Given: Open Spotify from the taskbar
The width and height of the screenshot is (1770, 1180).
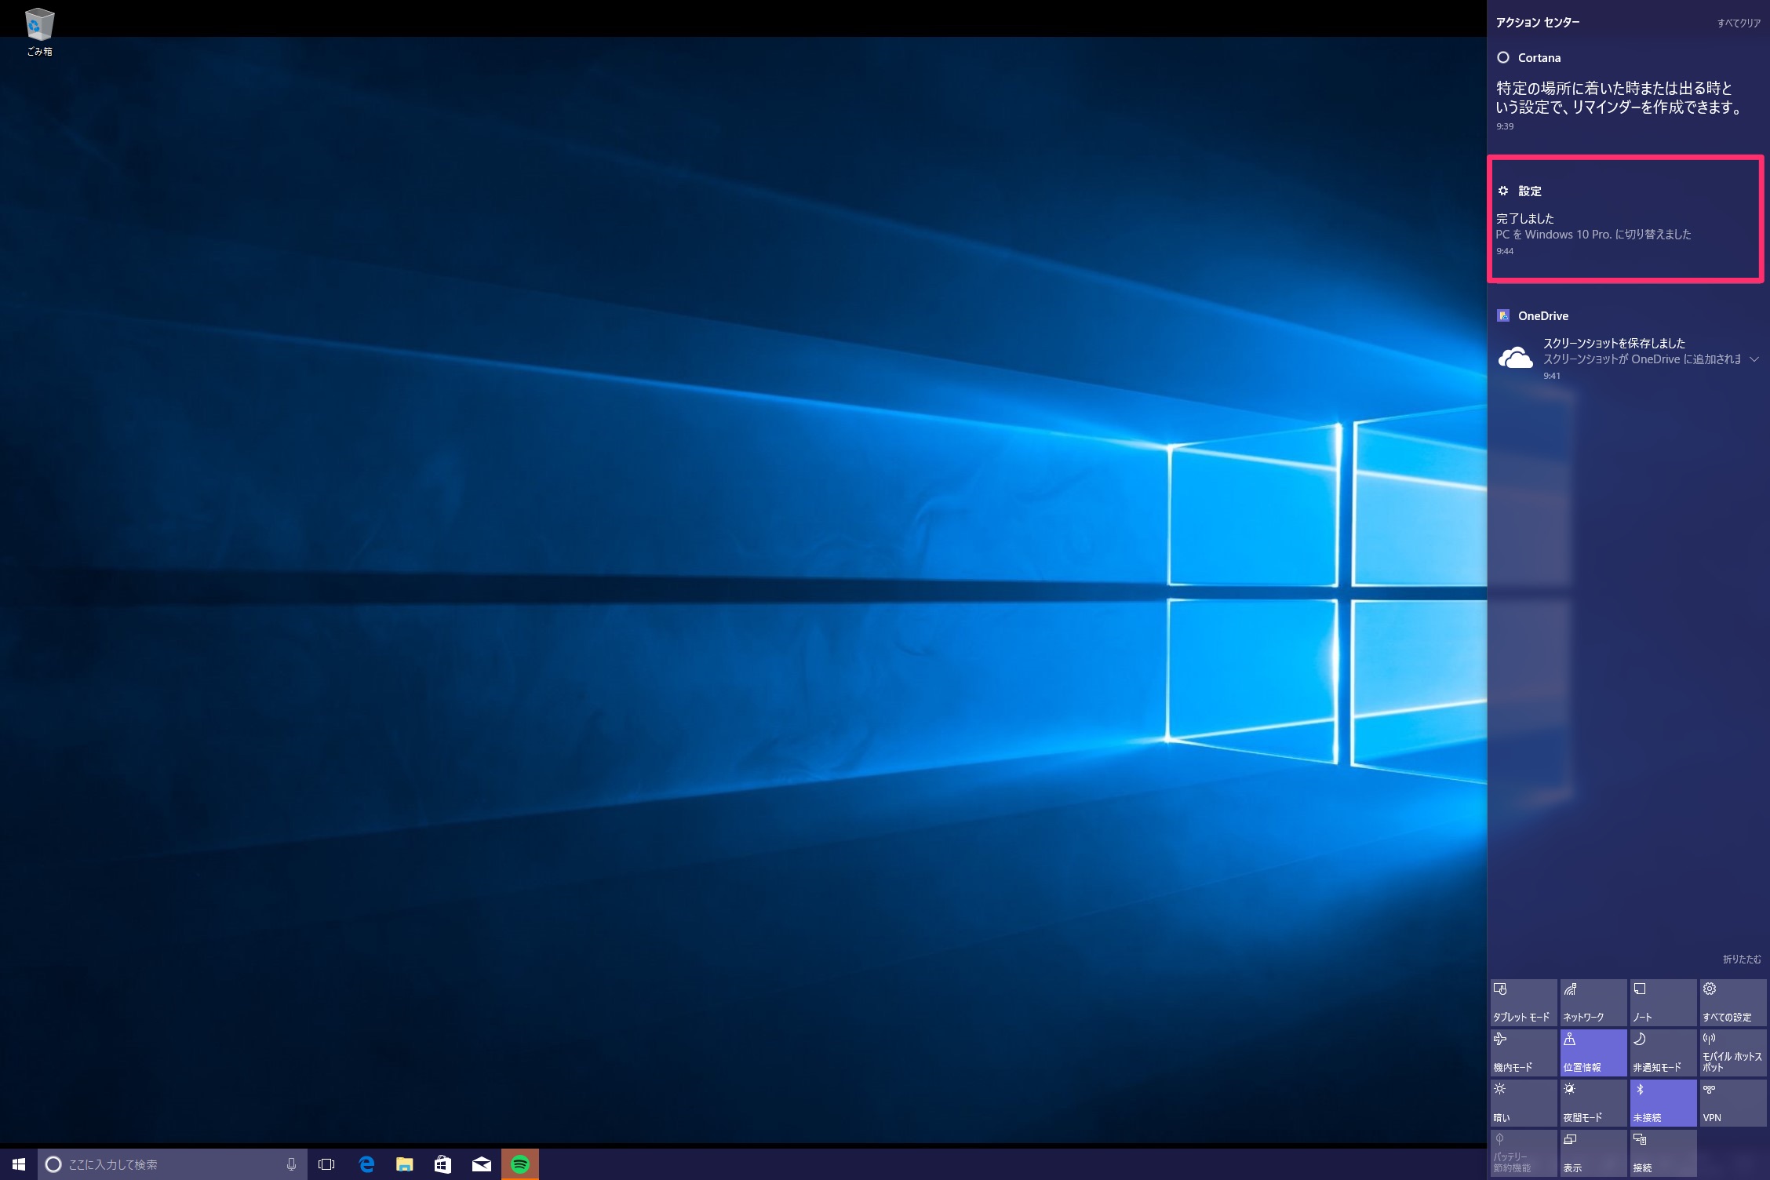Looking at the screenshot, I should (x=520, y=1164).
